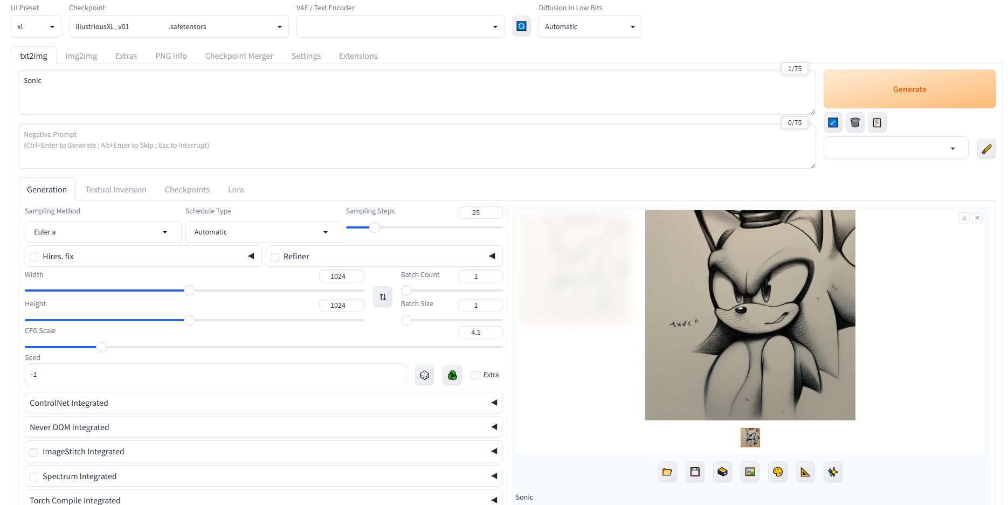Image resolution: width=1008 pixels, height=505 pixels.
Task: Click the Generate button
Action: (x=909, y=89)
